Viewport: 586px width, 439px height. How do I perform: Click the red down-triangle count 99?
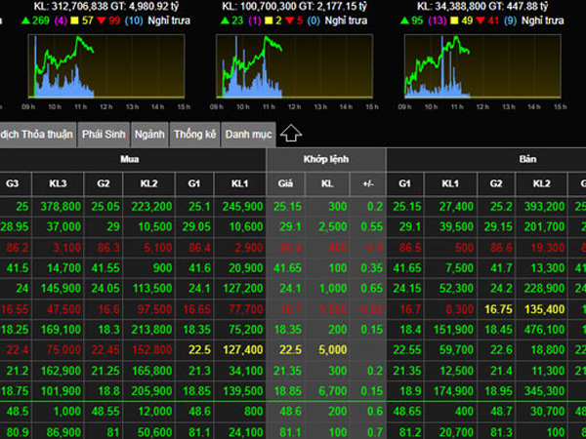(108, 20)
